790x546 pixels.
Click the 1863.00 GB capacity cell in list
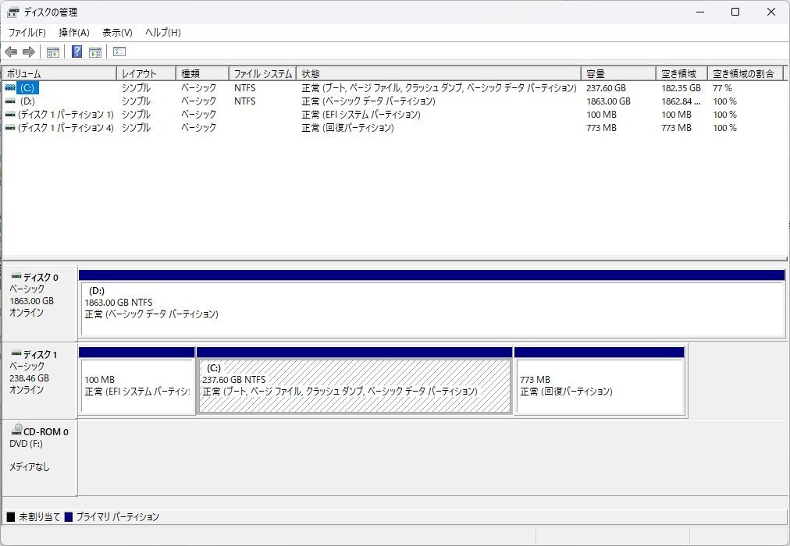pos(608,101)
